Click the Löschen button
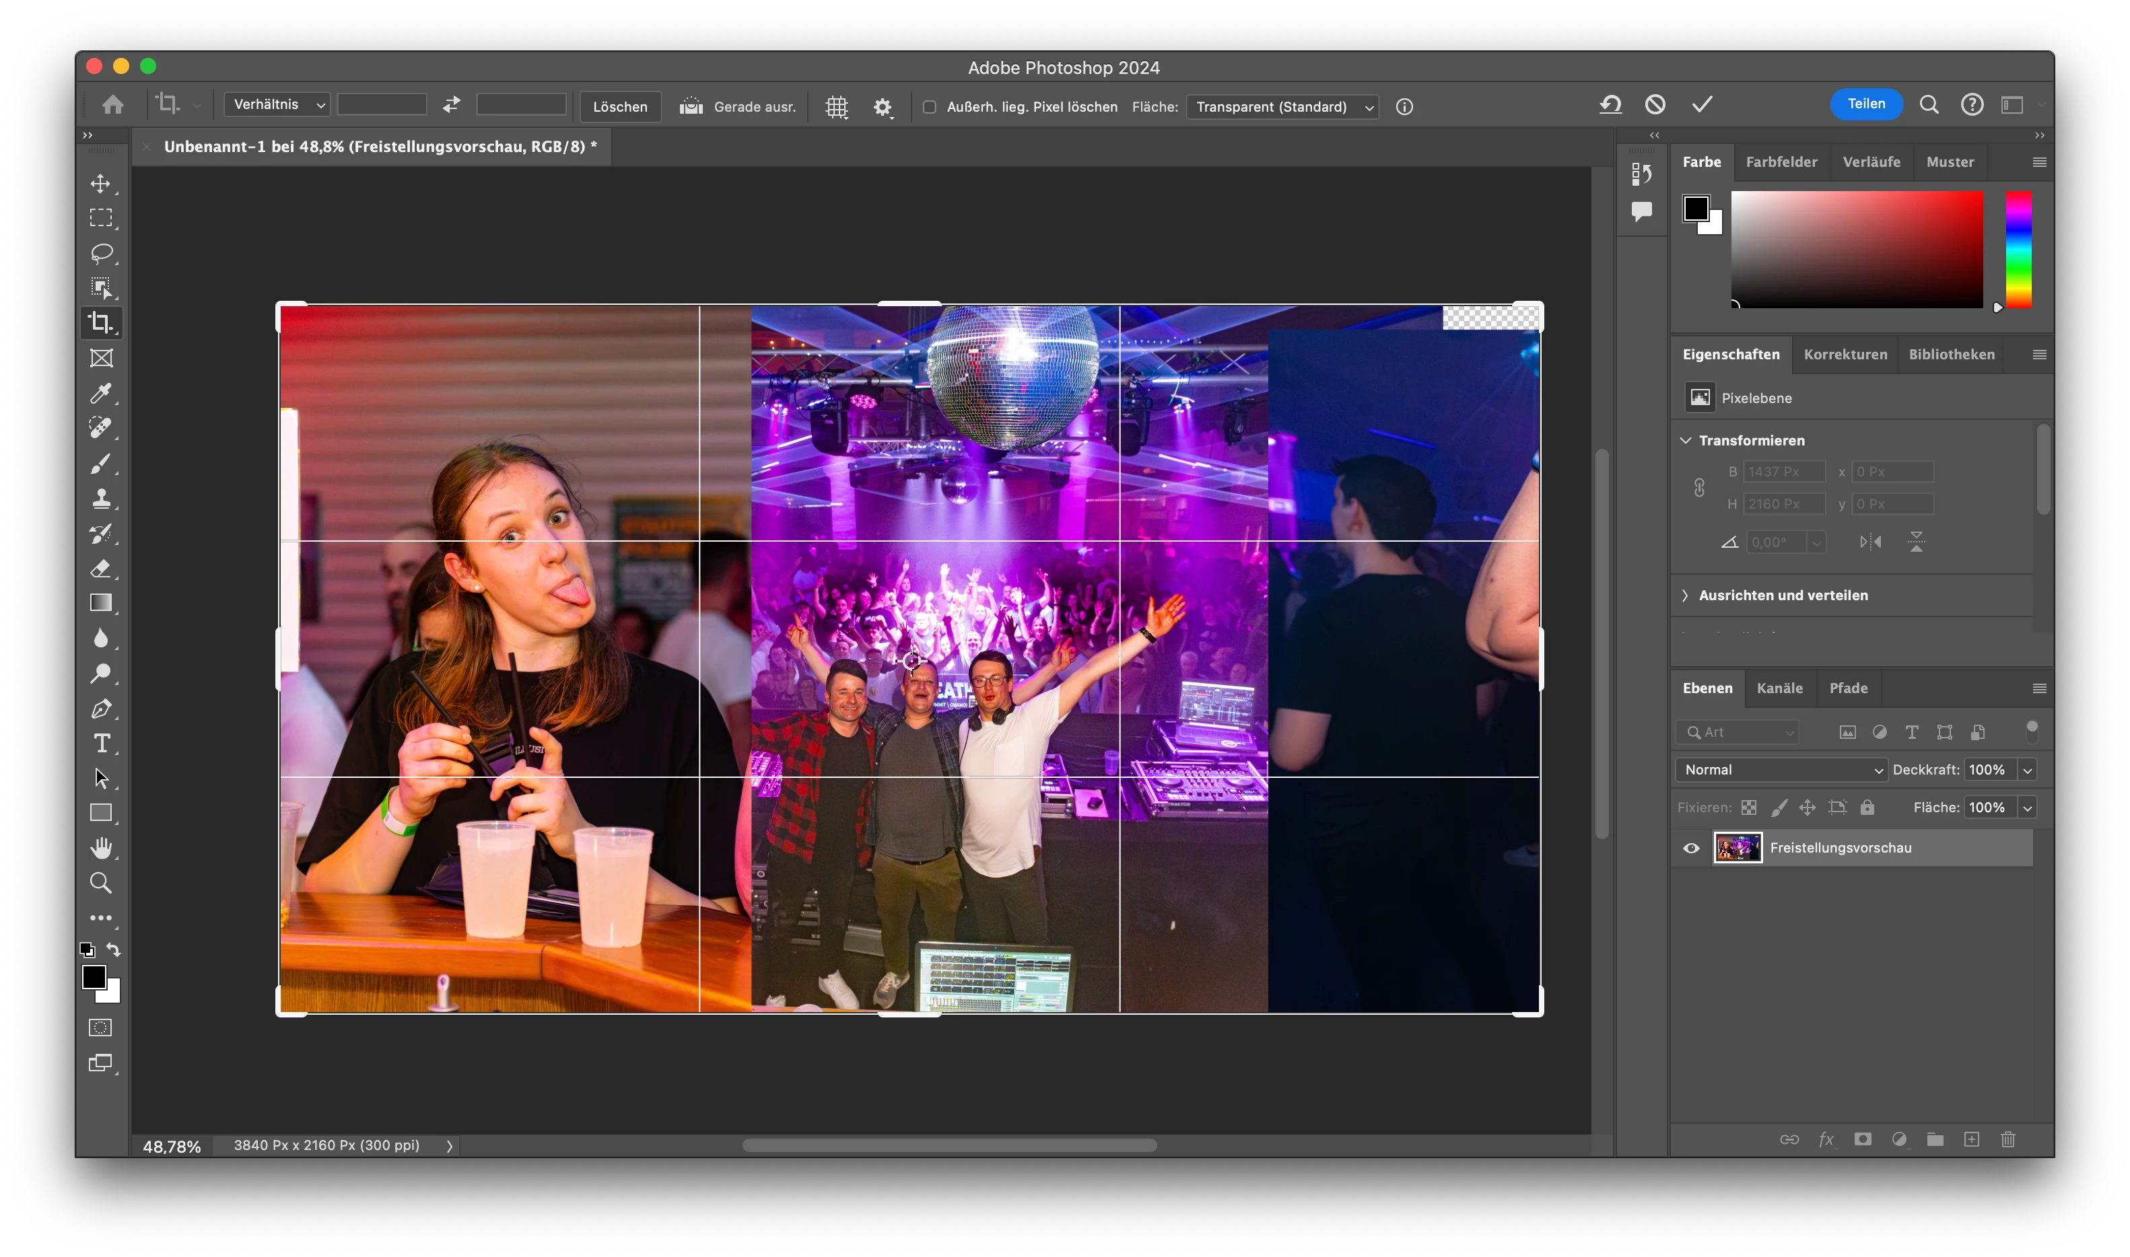The width and height of the screenshot is (2130, 1257). click(619, 107)
